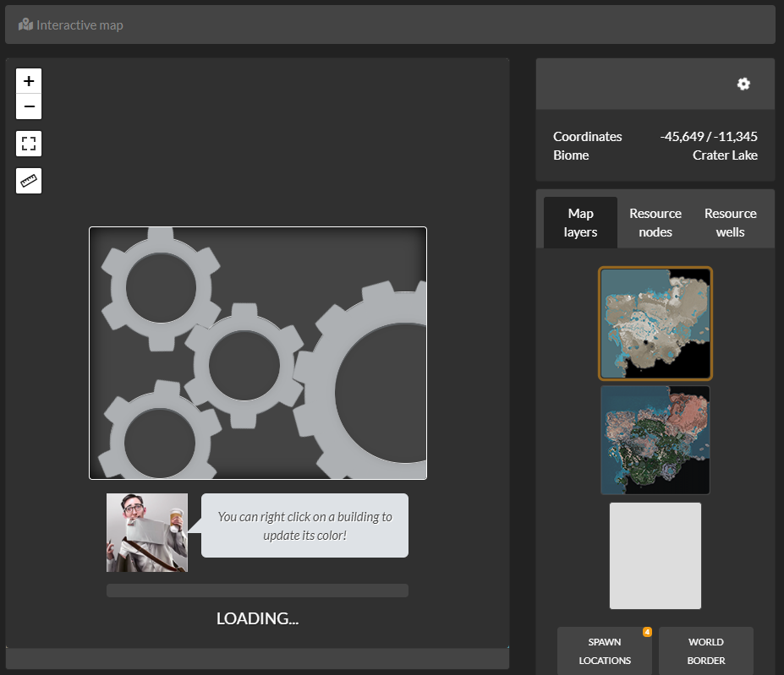Click the zoom out minus icon
The height and width of the screenshot is (675, 784).
pos(28,106)
